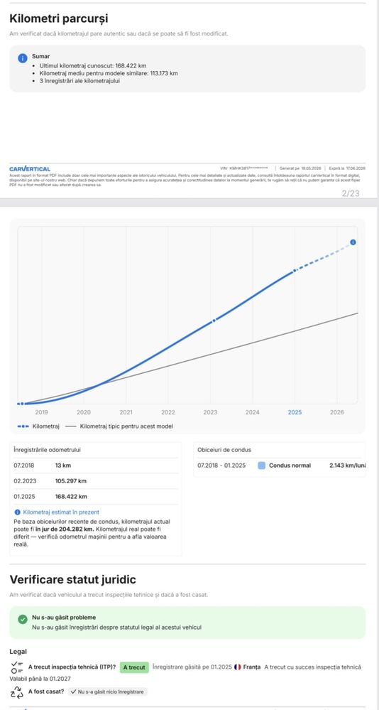Click the info marker at the chart's end
Screen dimensions: 379x710
tap(353, 242)
